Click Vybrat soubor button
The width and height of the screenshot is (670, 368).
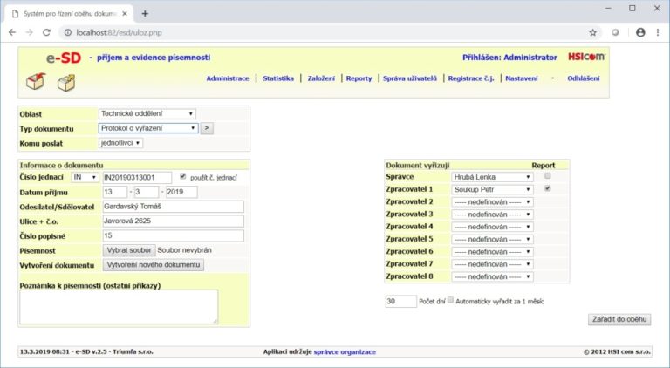coord(129,250)
